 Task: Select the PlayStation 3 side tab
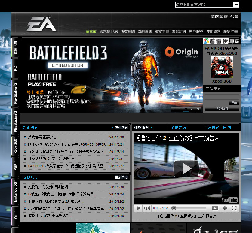(15, 121)
